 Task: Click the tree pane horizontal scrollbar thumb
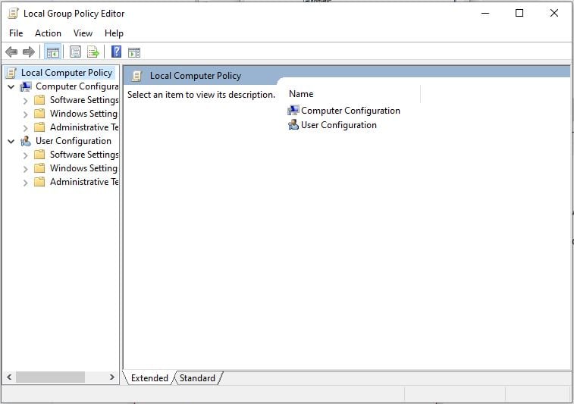tap(50, 377)
